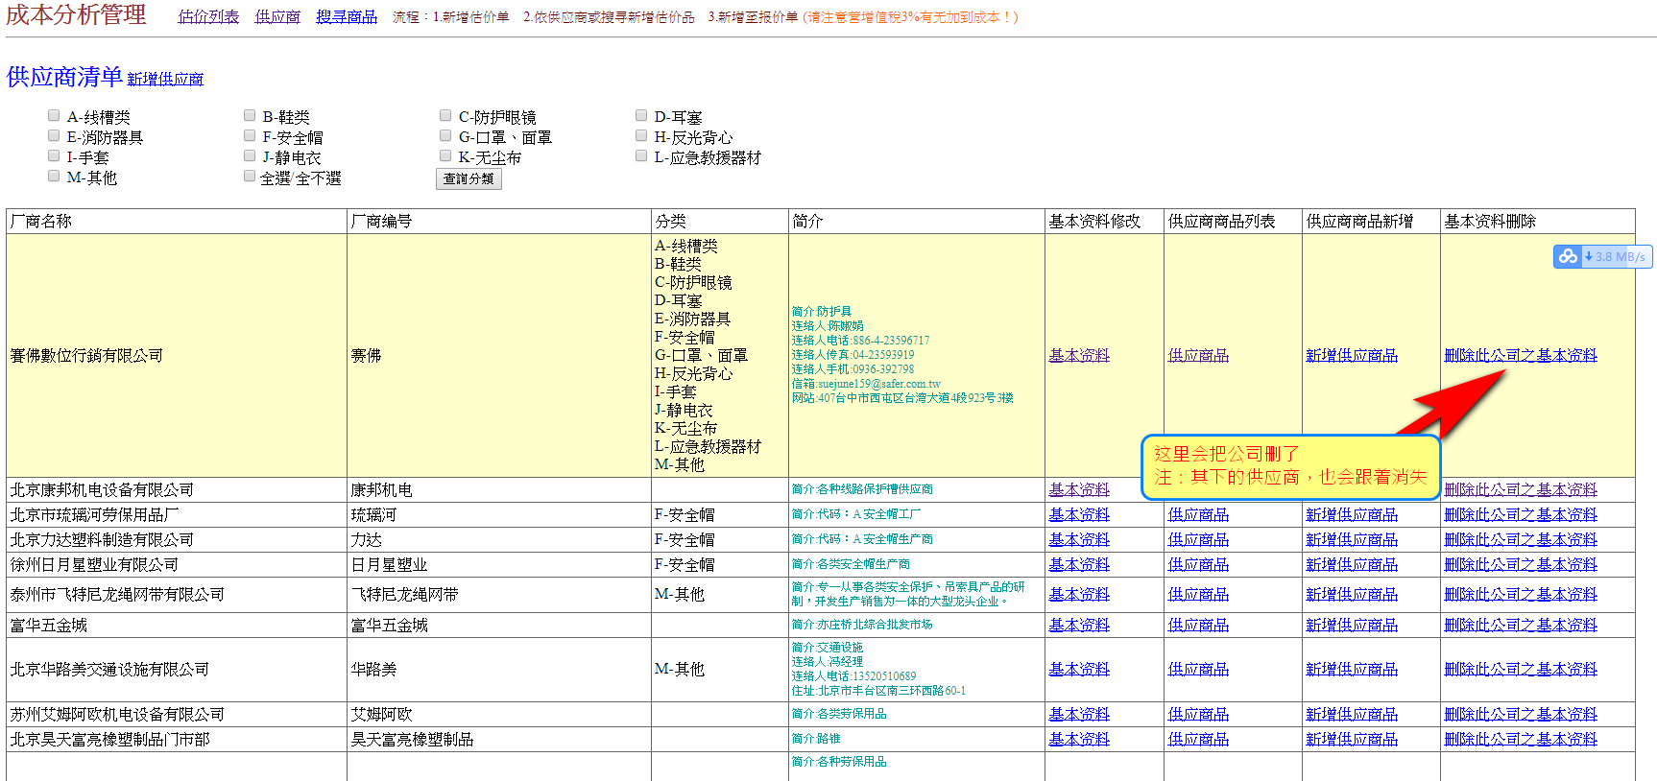Screen dimensions: 1657x781
Task: Enable the F-安全帽 checkbox
Action: (250, 136)
